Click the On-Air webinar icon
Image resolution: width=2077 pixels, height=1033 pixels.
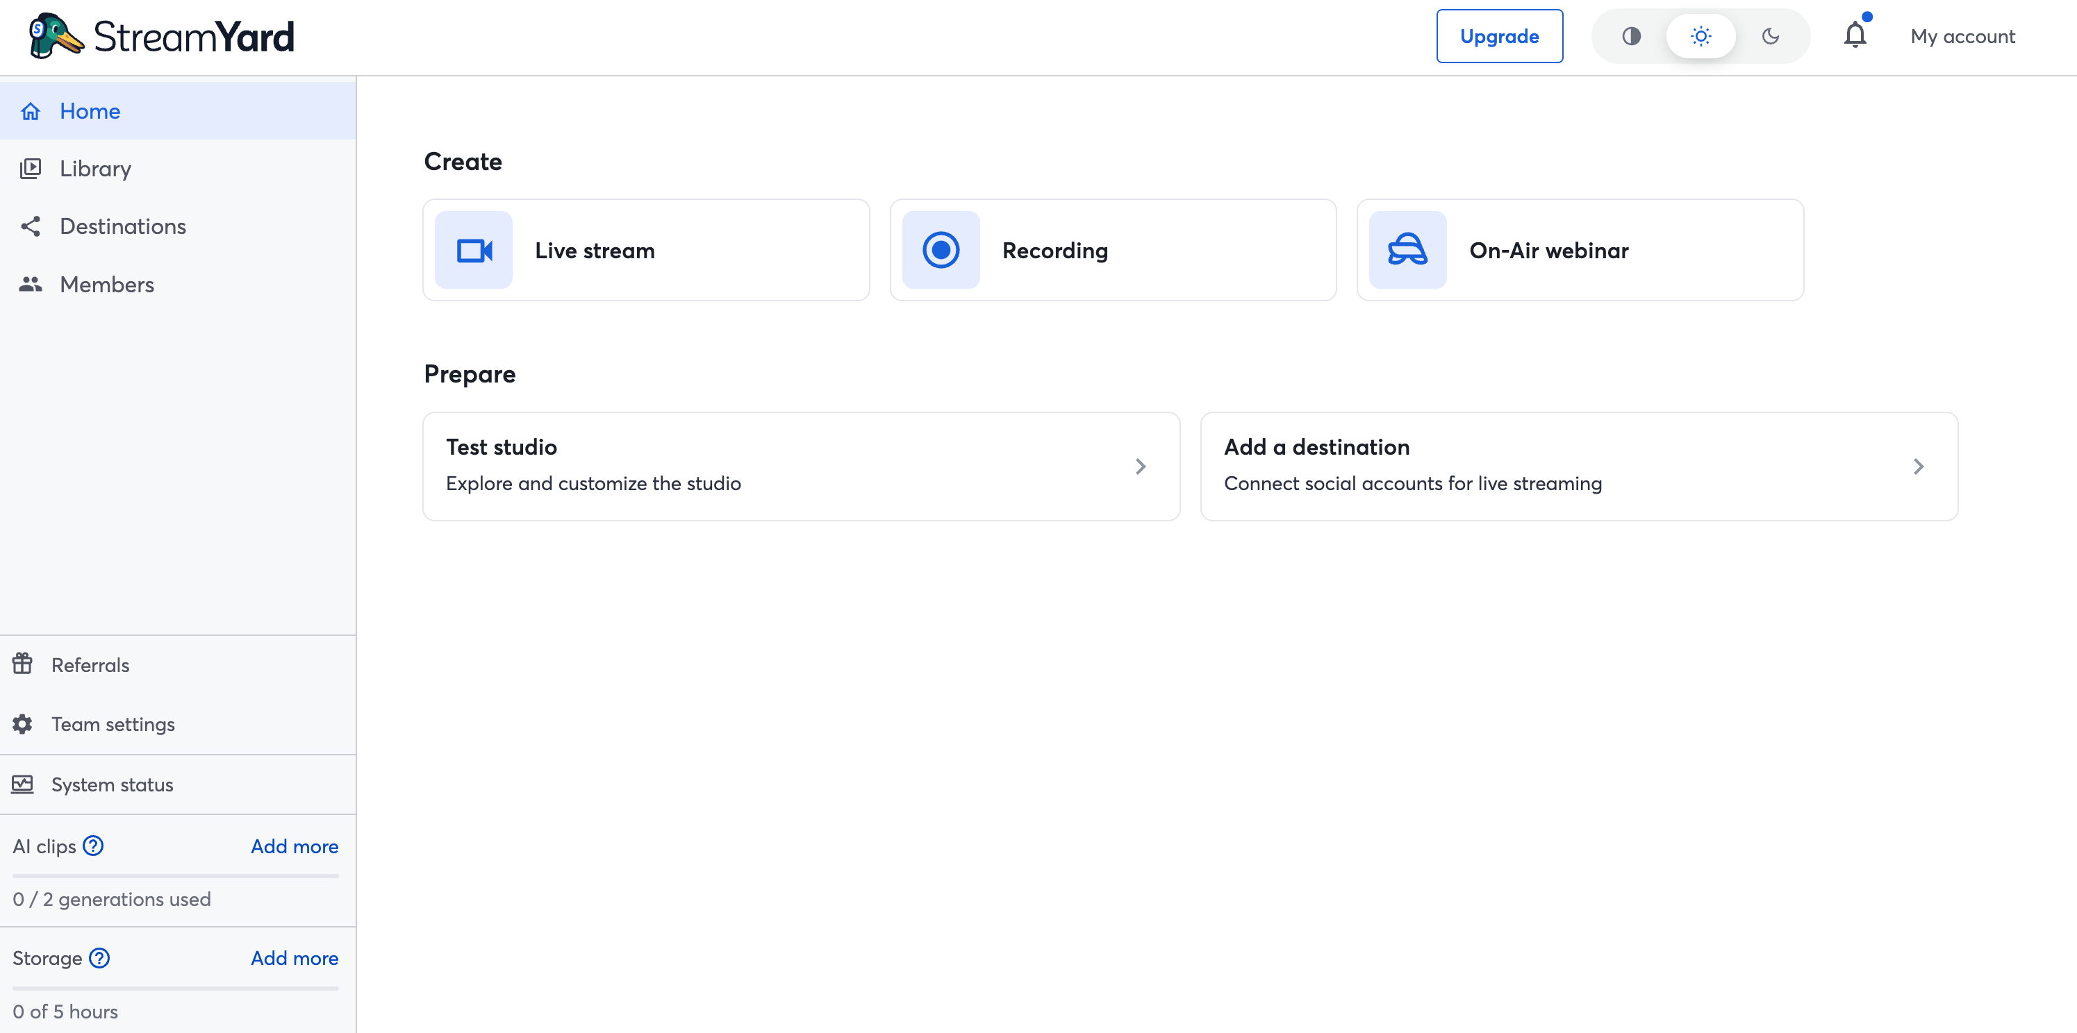[x=1407, y=251]
